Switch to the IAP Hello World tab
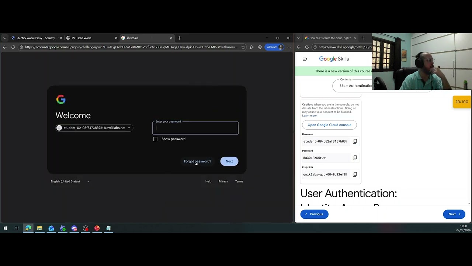This screenshot has width=472, height=266. pos(92,38)
